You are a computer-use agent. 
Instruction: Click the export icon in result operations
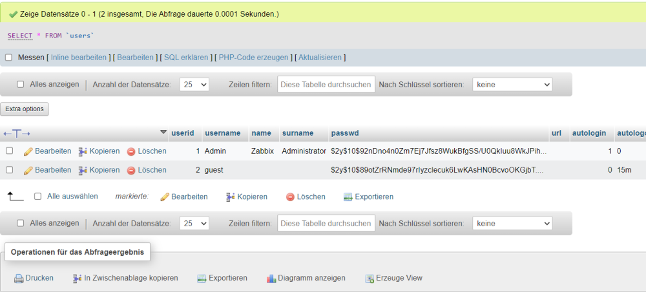[x=202, y=278]
